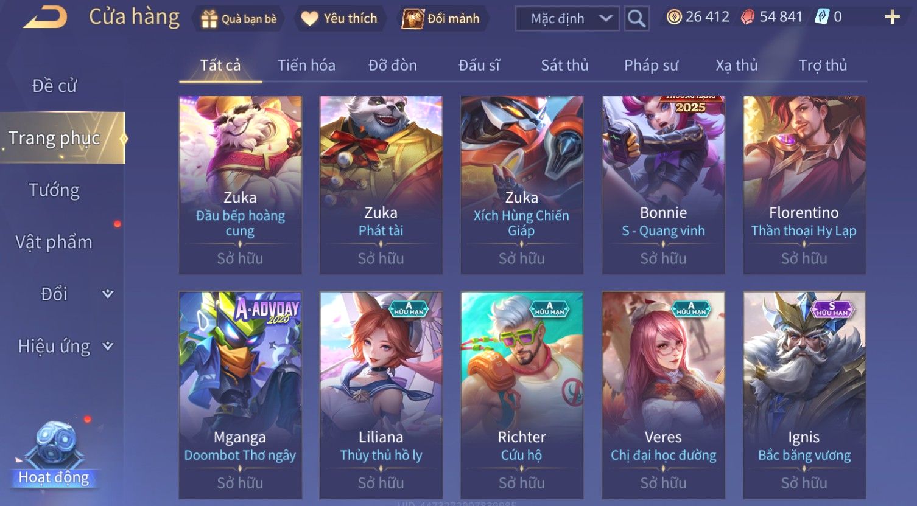Select Tướng in the sidebar
This screenshot has width=917, height=506.
click(x=54, y=190)
